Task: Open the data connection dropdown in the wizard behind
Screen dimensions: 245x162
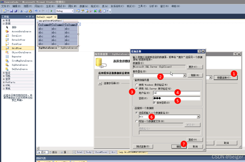Action: 211,77
